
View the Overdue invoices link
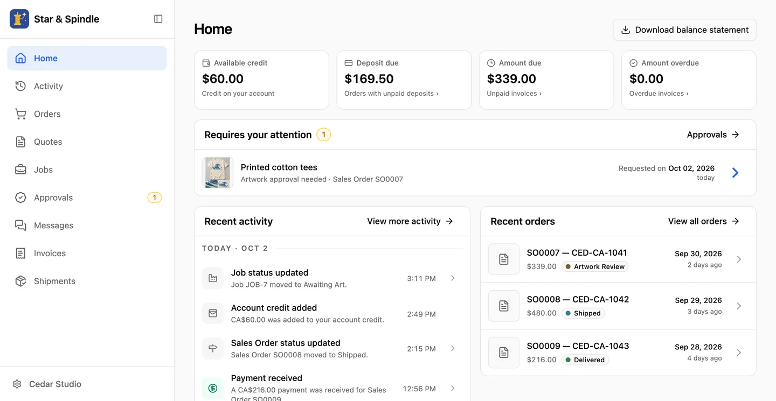tap(659, 94)
